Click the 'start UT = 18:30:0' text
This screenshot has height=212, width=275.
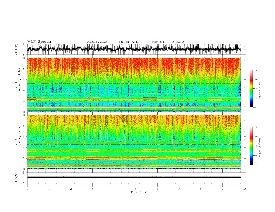[168, 42]
